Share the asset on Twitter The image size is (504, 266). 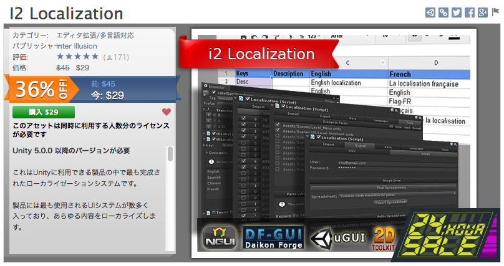457,12
